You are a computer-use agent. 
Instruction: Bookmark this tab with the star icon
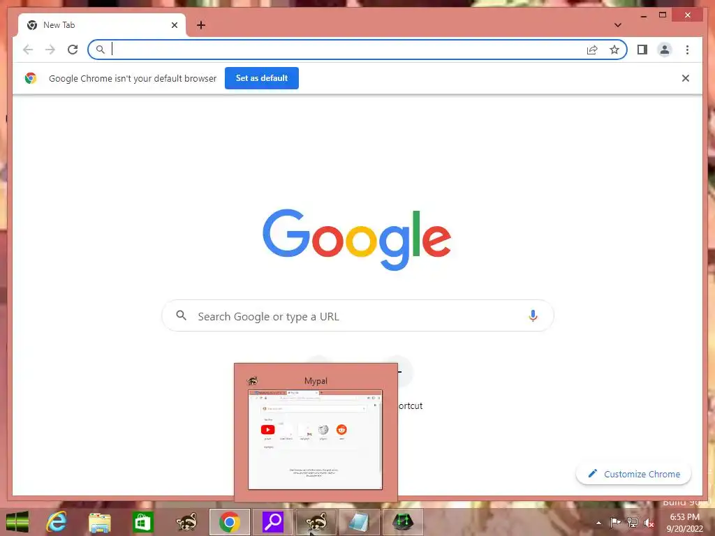tap(614, 50)
